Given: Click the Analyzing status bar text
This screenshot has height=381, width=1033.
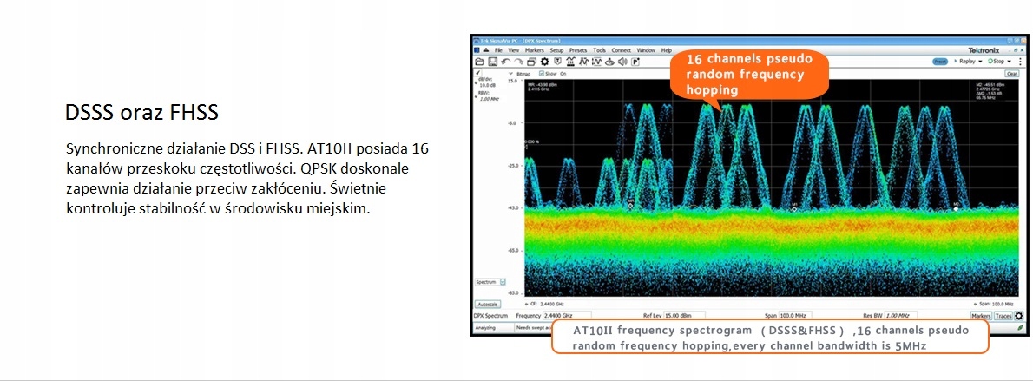Looking at the screenshot, I should pos(485,327).
